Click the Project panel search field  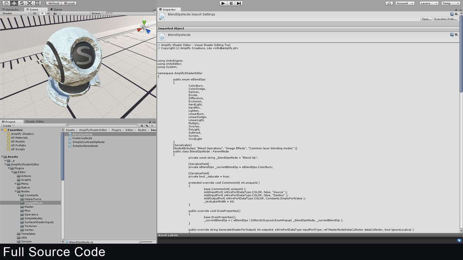click(x=102, y=126)
